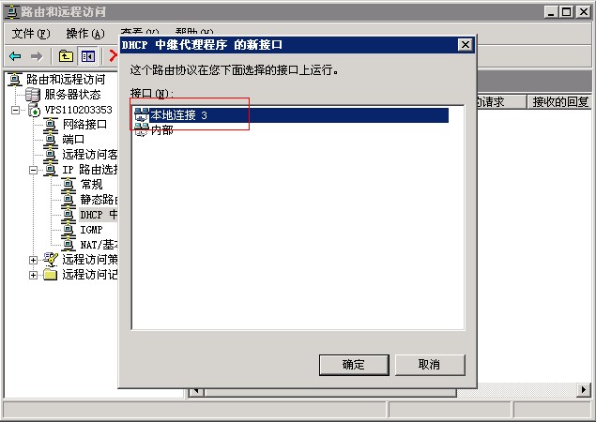The width and height of the screenshot is (596, 422).
Task: Select the 服务器状态 server status icon
Action: (x=32, y=94)
